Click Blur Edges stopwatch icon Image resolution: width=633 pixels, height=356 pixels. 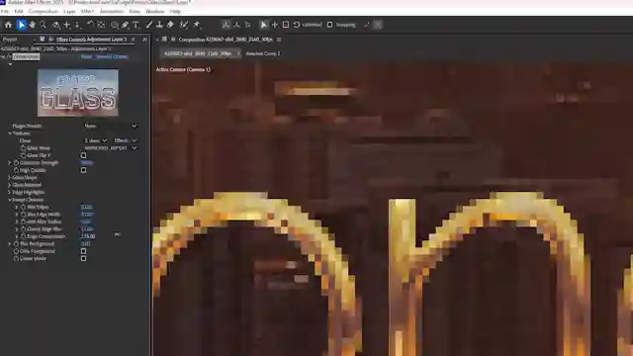click(x=23, y=207)
